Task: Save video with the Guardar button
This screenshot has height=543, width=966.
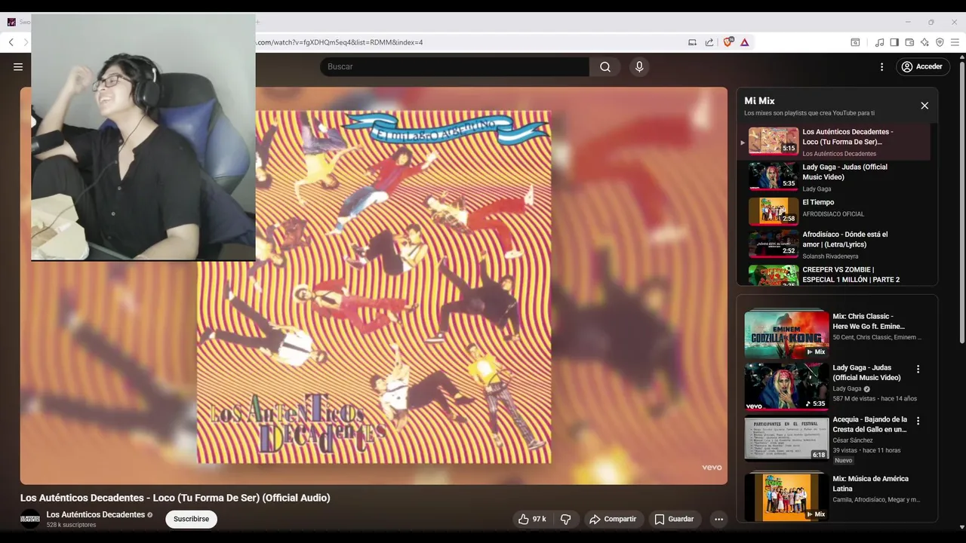Action: click(x=674, y=519)
